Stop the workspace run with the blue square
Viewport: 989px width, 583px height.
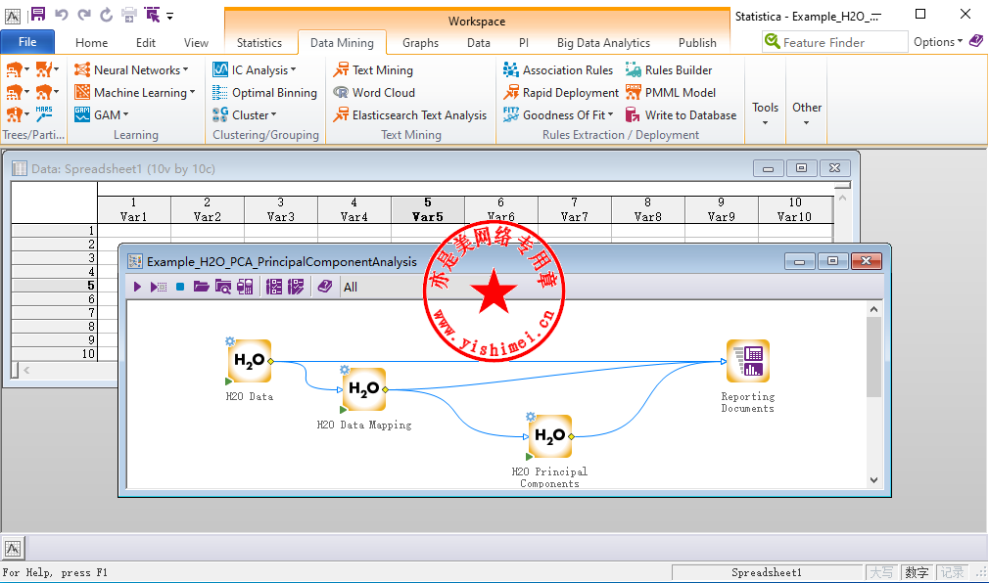coord(180,287)
